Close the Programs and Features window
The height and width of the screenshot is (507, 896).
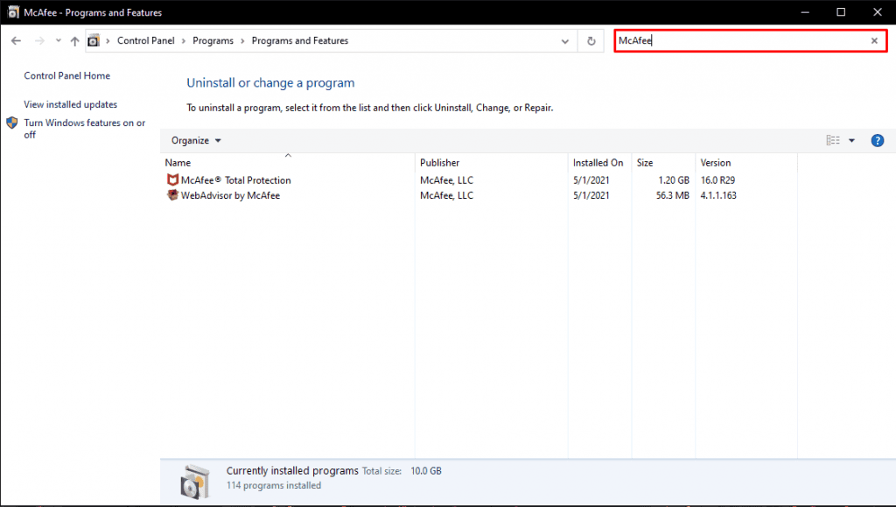coord(877,12)
